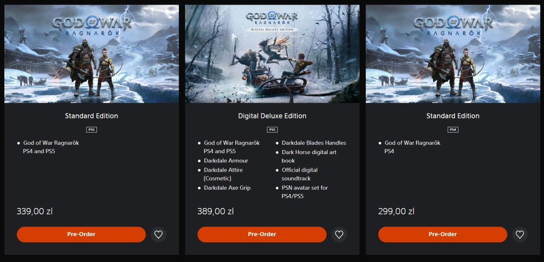Select the PS4 Standard Edition title text
This screenshot has width=544, height=262.
click(453, 116)
